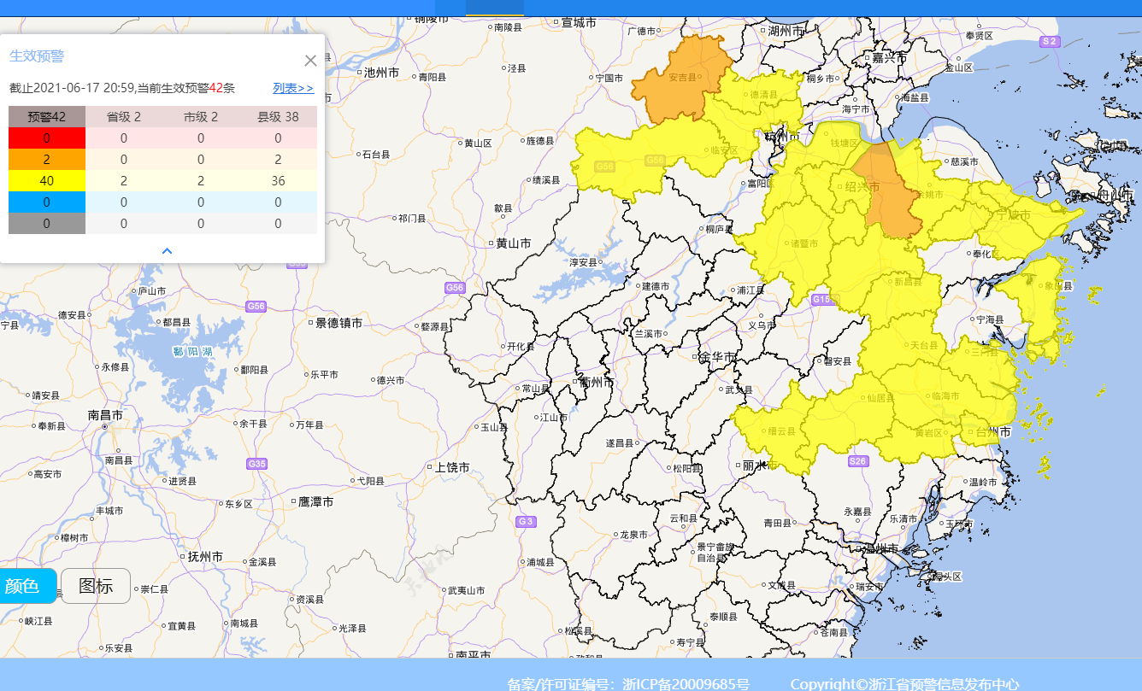Filter by 市级 2 column header
Screen dimensions: 1142x691
click(201, 117)
